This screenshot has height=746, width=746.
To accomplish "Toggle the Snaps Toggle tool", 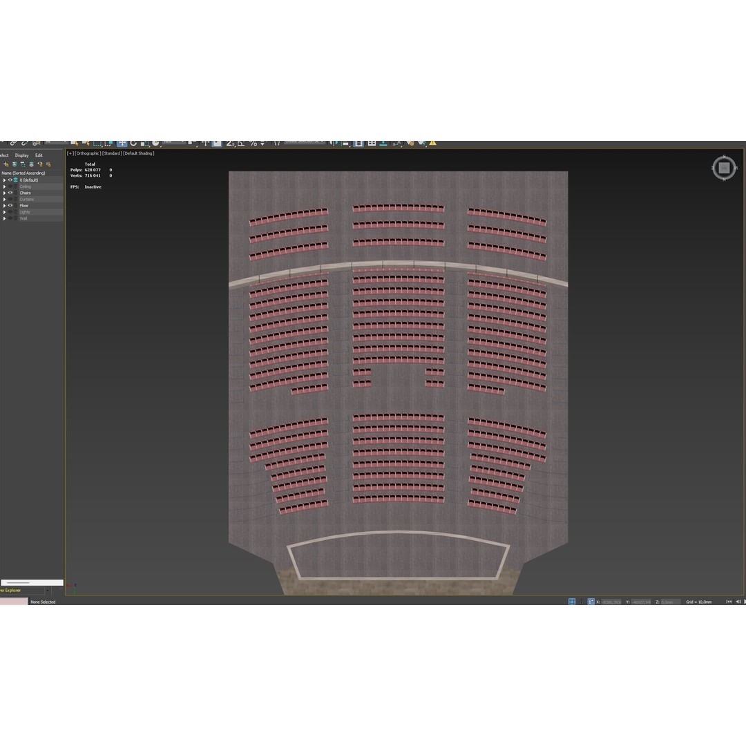I will (x=230, y=143).
